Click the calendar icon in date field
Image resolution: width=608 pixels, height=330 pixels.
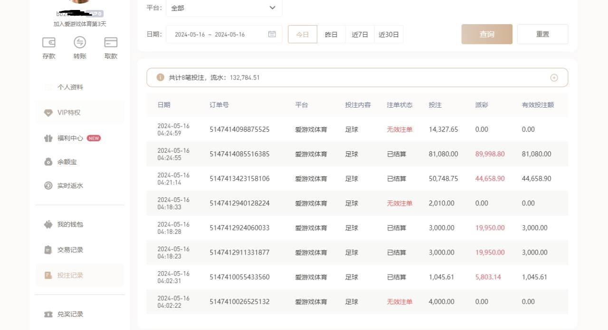[x=272, y=34]
